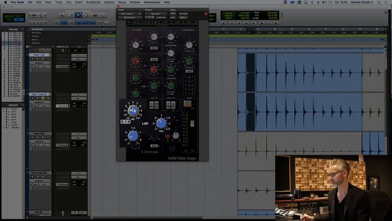The height and width of the screenshot is (221, 392).
Task: Click the plug-in COMPARE button
Action: 161,18
